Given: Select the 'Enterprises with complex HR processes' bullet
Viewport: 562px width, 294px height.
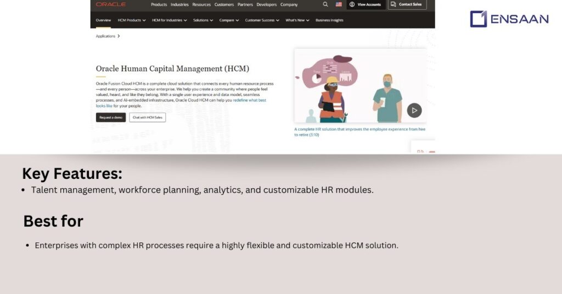Looking at the screenshot, I should pyautogui.click(x=216, y=246).
